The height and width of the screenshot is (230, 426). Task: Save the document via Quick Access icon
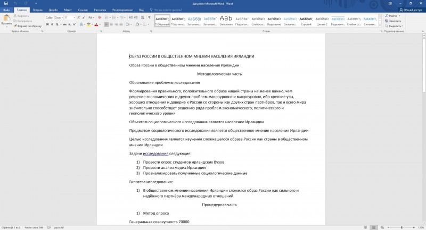(6, 4)
